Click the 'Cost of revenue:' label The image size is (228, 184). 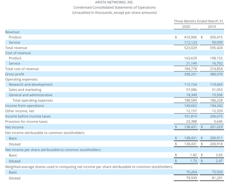pyautogui.click(x=18, y=53)
